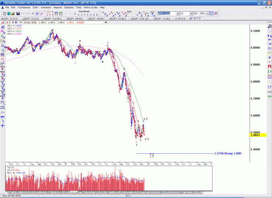Toggle the F button on chart header
Image resolution: width=272 pixels, height=198 pixels.
coord(13,23)
